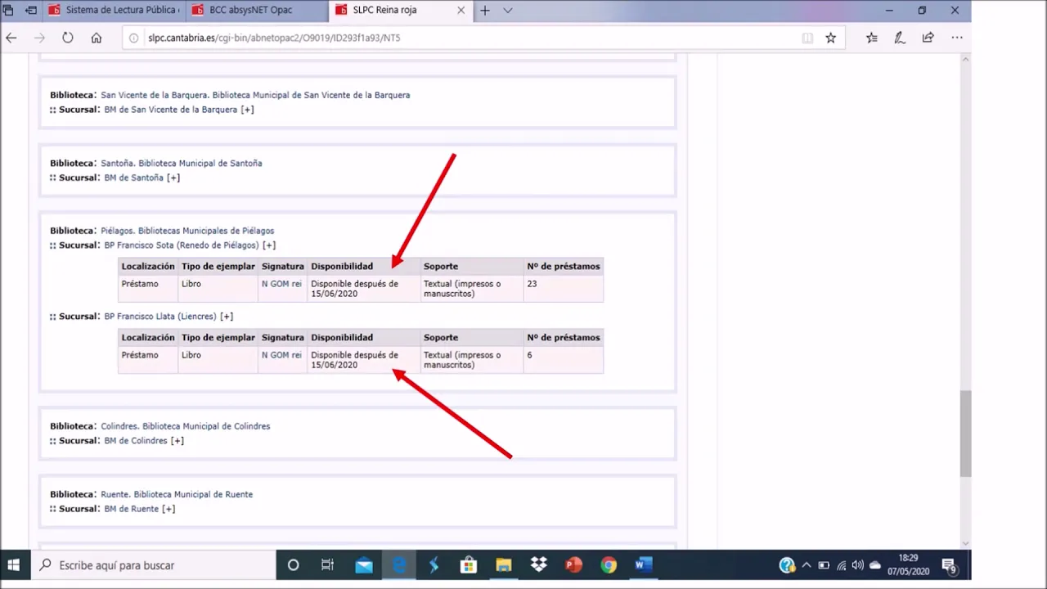Open File Explorer from taskbar
The image size is (1047, 589).
click(x=503, y=565)
